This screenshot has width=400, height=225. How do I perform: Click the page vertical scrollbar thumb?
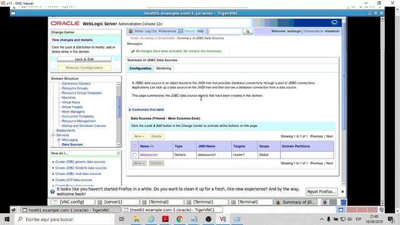pos(344,76)
